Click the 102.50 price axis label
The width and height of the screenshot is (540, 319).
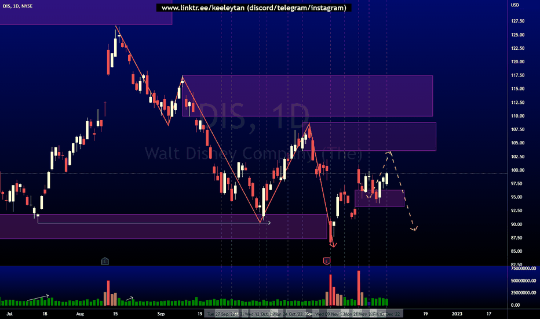[x=517, y=157]
